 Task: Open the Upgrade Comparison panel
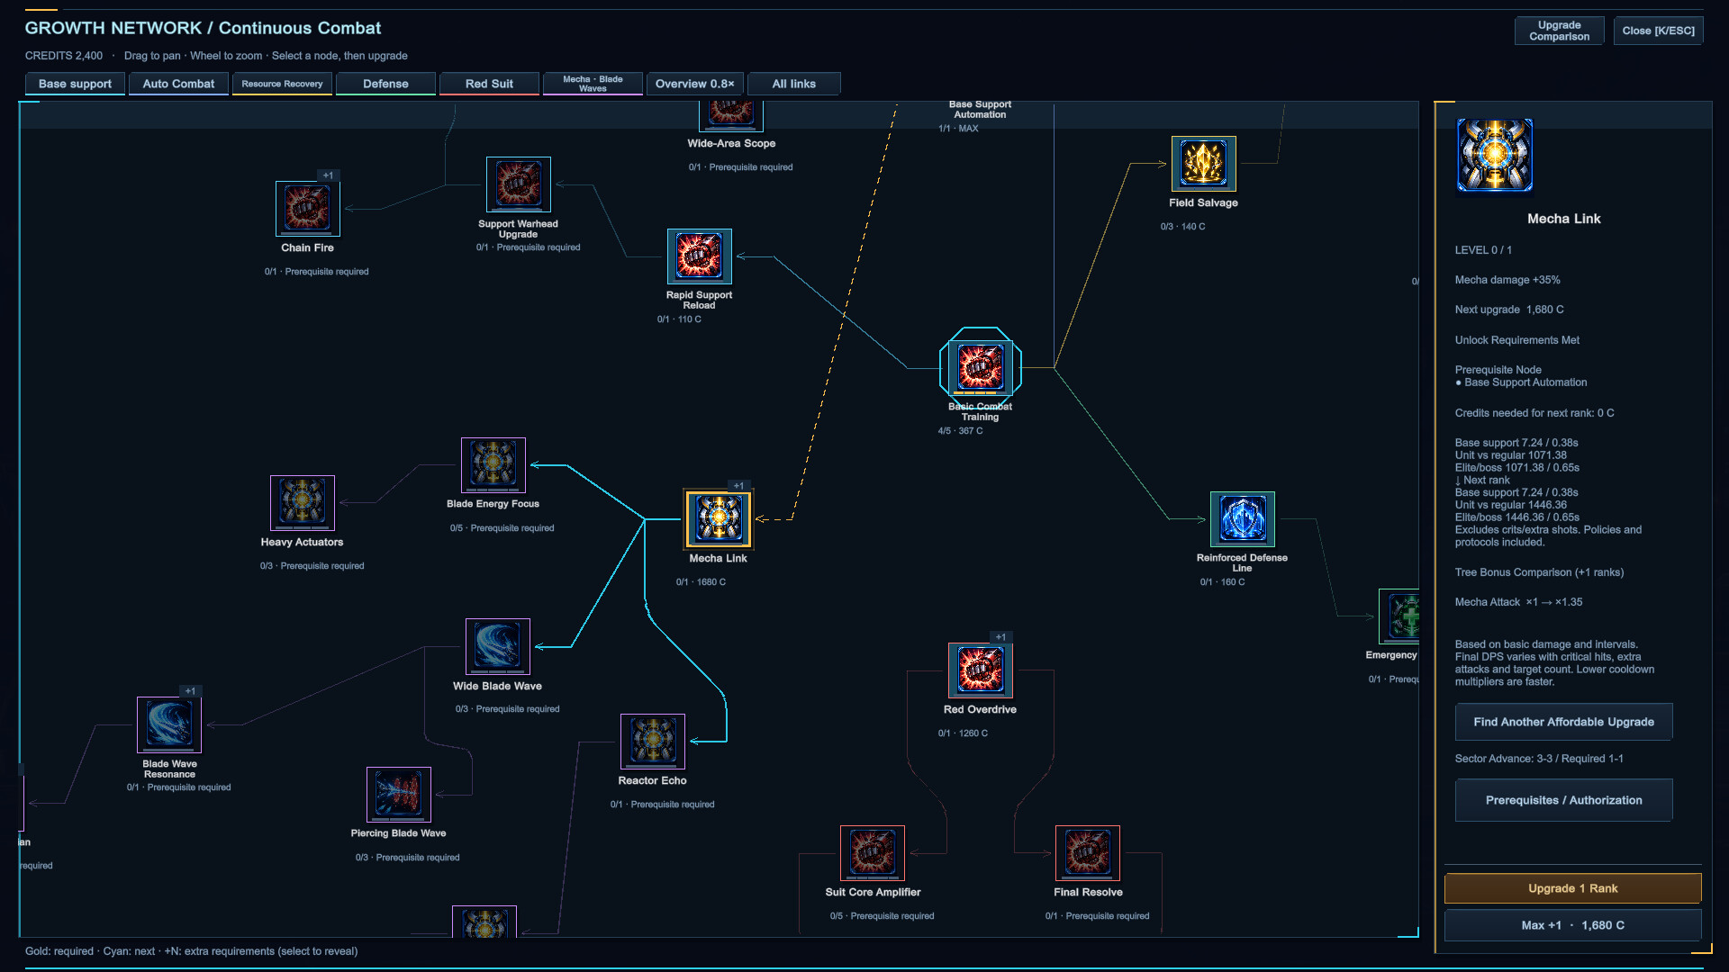(1559, 31)
